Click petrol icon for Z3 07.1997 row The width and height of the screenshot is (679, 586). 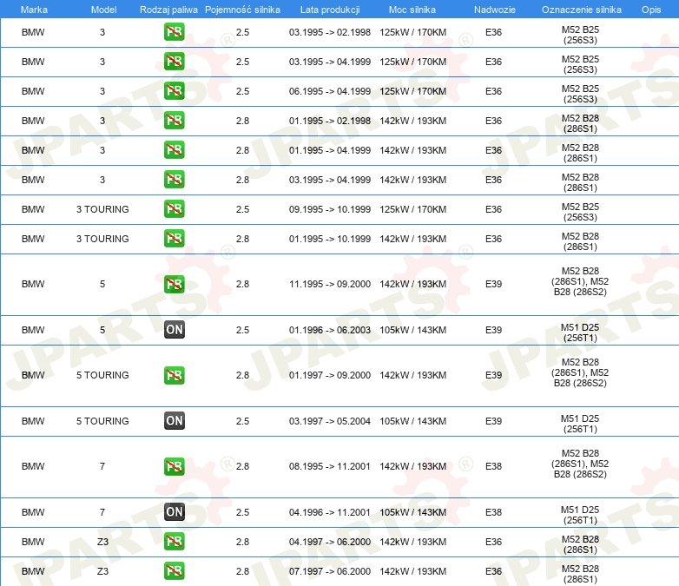point(174,571)
